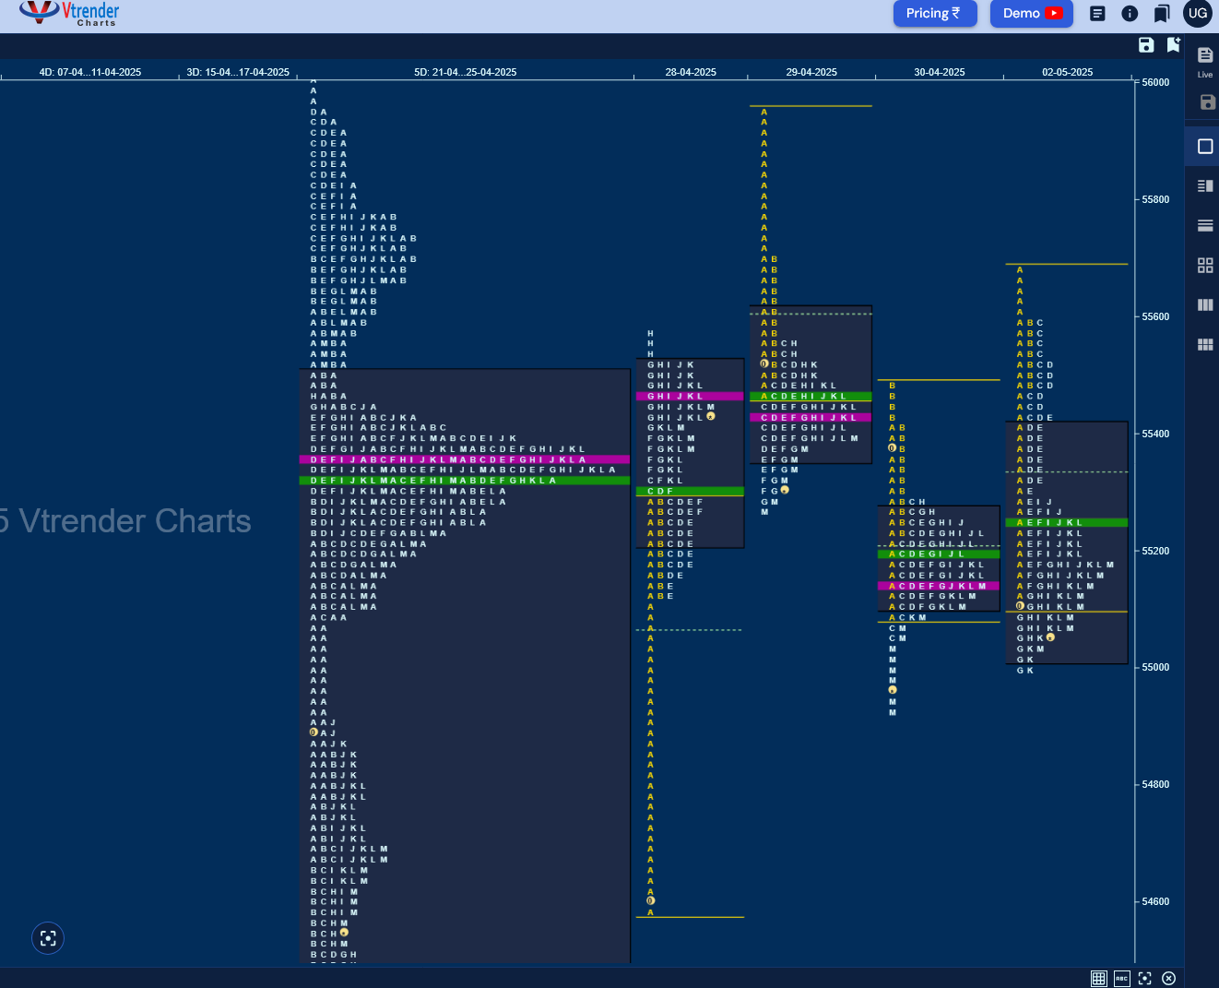Viewport: 1219px width, 988px height.
Task: Toggle the grid lines icon in status bar
Action: pos(1098,979)
